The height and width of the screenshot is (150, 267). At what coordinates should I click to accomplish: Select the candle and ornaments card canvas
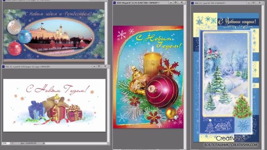coord(149,77)
